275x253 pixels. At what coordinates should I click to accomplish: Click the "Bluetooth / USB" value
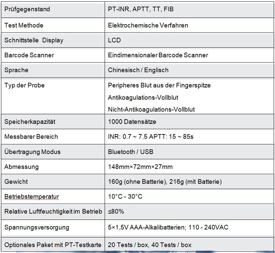[x=131, y=152]
